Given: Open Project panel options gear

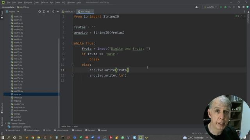Looking at the screenshot, I should pos(53,12).
